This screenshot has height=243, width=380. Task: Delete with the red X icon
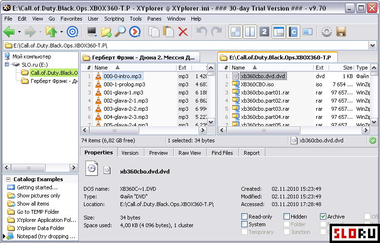point(183,32)
